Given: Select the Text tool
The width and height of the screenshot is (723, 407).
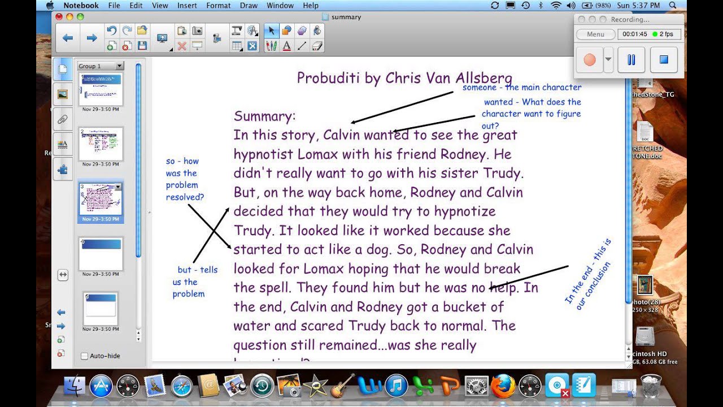Looking at the screenshot, I should pyautogui.click(x=286, y=46).
